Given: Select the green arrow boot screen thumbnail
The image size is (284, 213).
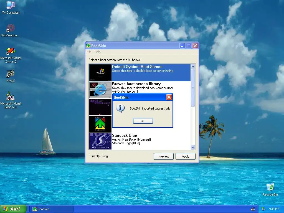Looking at the screenshot, I should point(100,124).
